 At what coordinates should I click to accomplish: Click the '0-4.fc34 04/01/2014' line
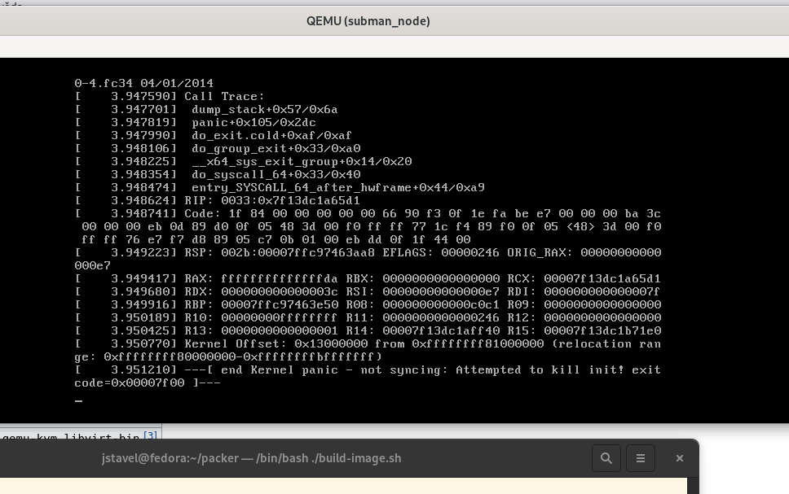[144, 84]
